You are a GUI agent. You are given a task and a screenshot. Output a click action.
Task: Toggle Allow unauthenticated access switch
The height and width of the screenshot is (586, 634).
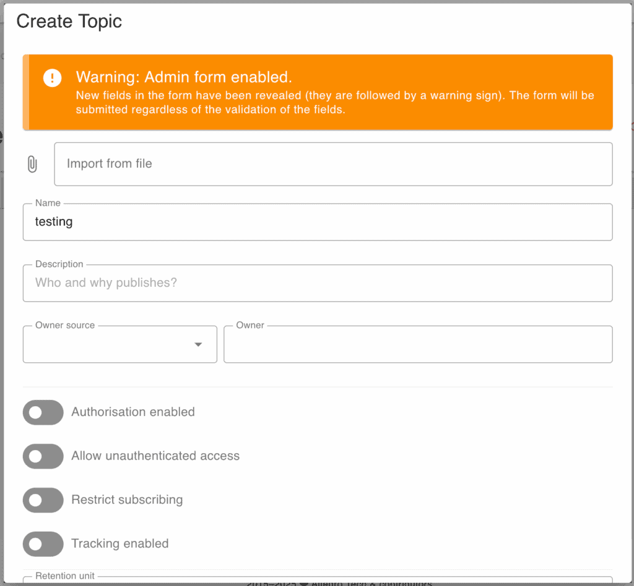(x=43, y=456)
